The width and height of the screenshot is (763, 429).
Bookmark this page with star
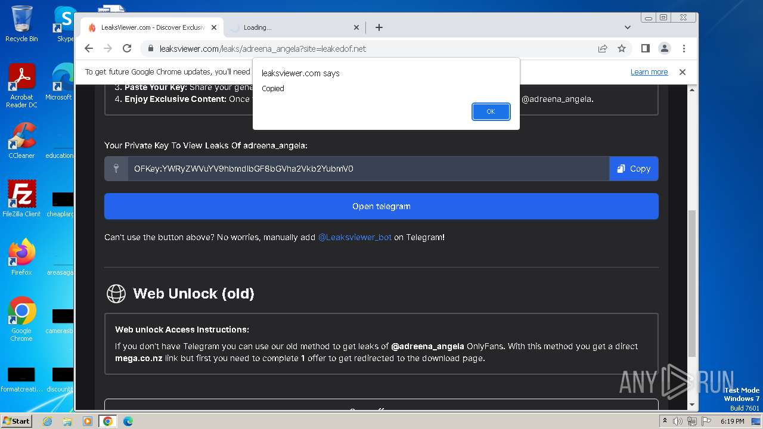click(x=622, y=49)
